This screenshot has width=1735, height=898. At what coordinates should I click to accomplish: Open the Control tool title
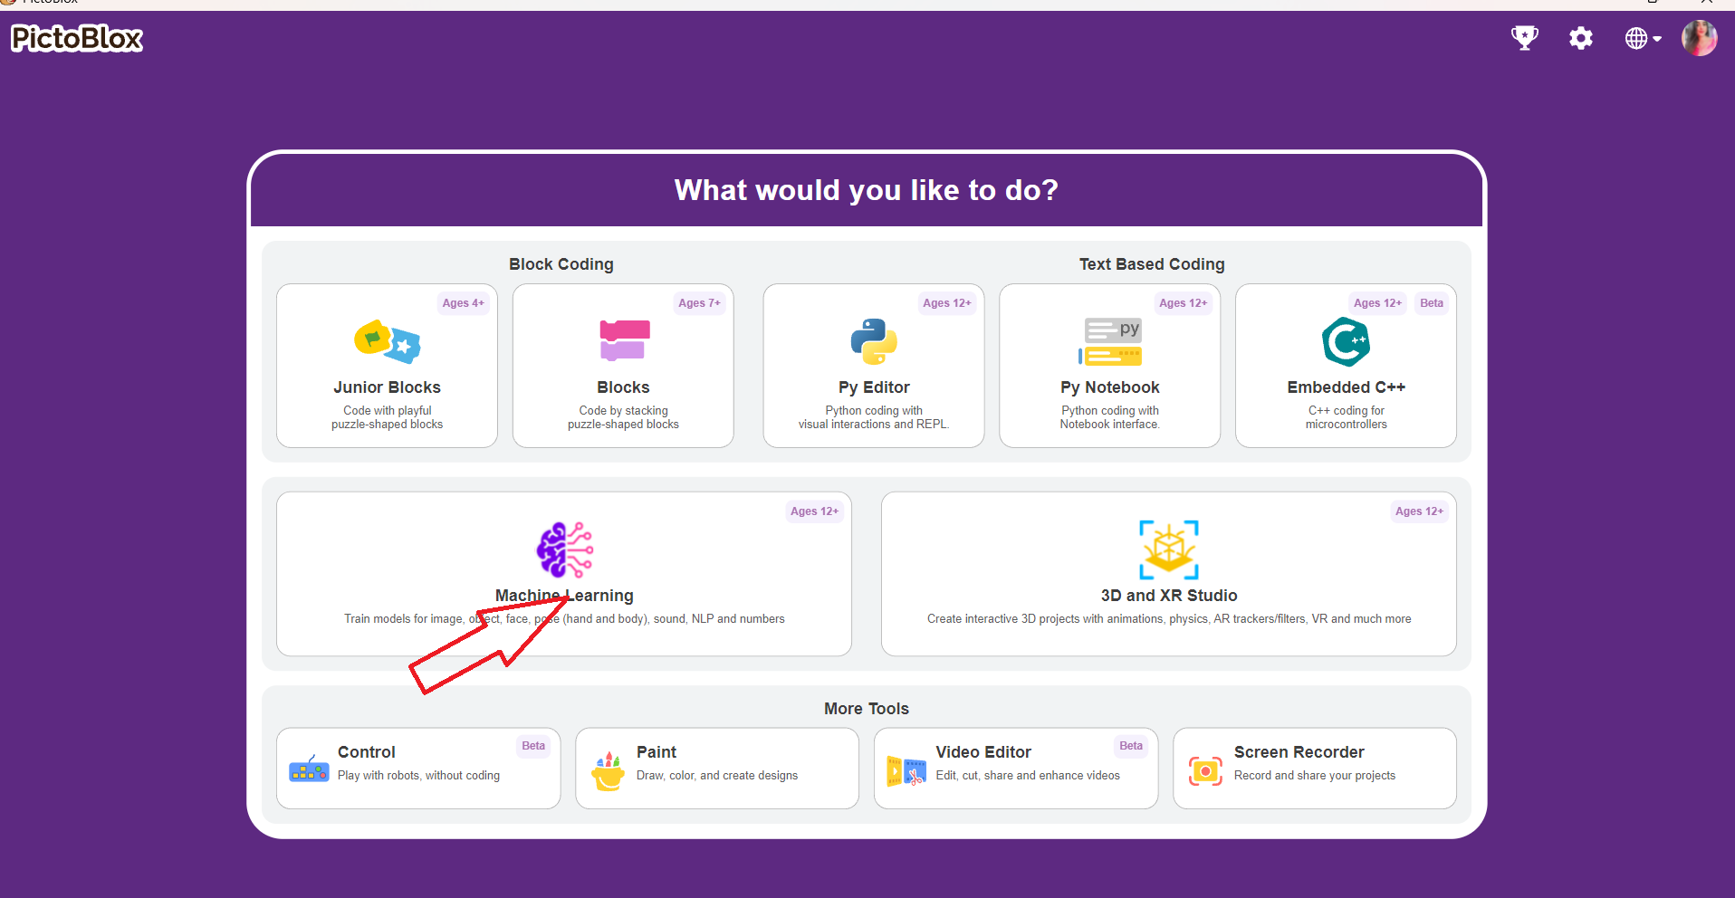pyautogui.click(x=367, y=752)
